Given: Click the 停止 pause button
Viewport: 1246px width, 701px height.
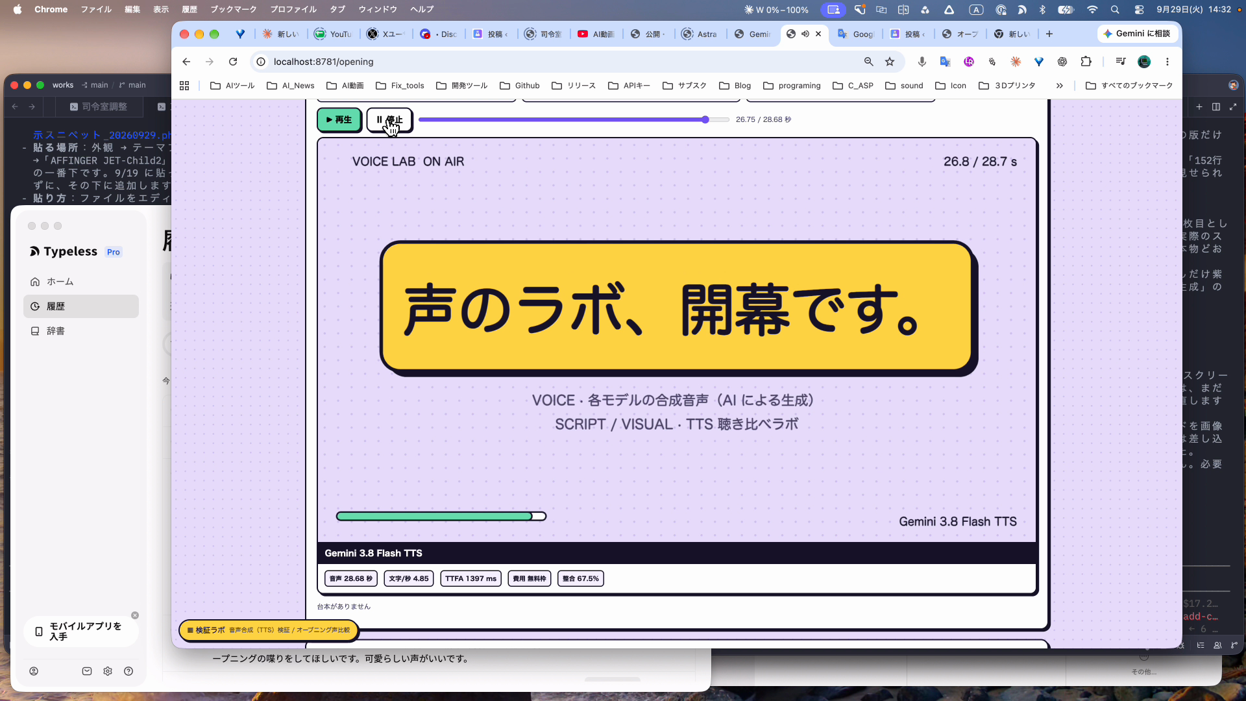Looking at the screenshot, I should tap(389, 120).
